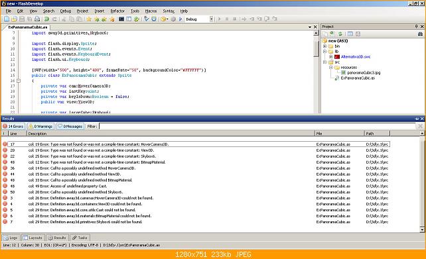Switch to the Logs bottom tab
426x259 pixels.
click(11, 238)
